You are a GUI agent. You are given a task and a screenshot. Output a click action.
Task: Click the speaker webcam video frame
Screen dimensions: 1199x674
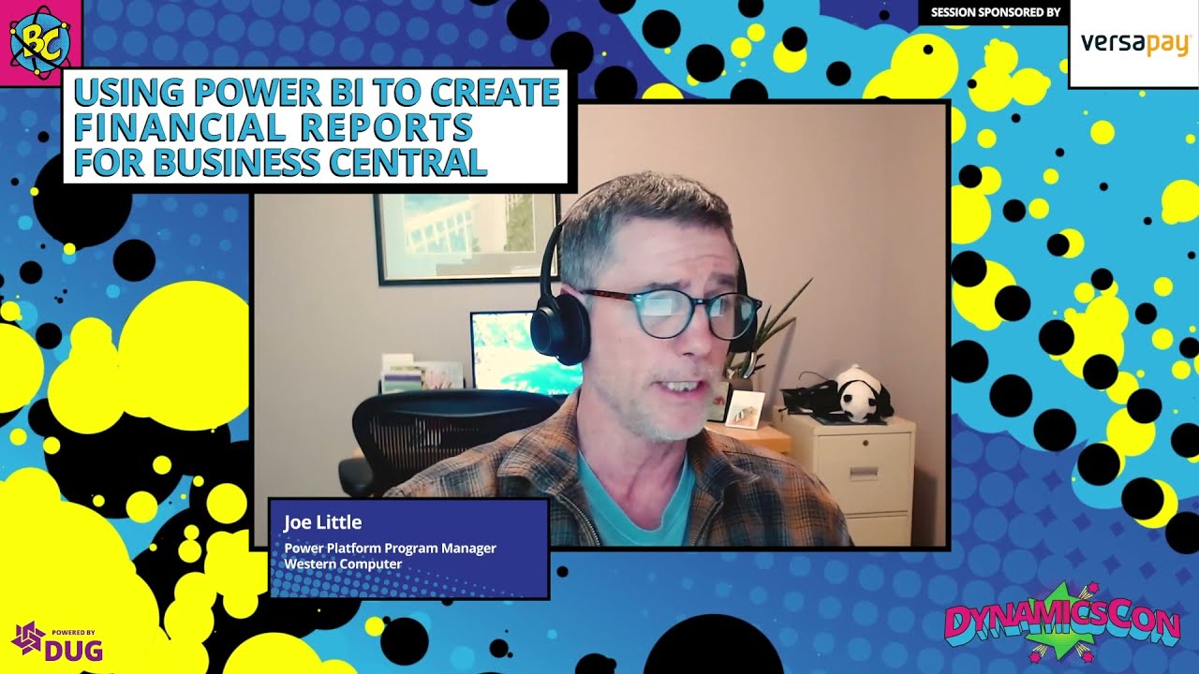600,324
